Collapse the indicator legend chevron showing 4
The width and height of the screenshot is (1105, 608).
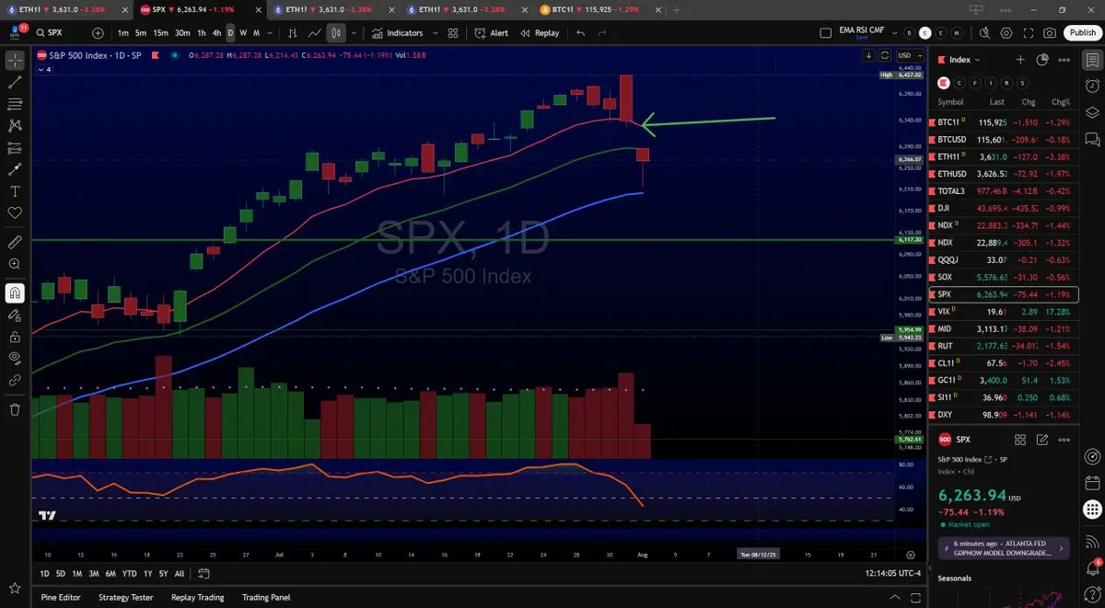point(43,70)
